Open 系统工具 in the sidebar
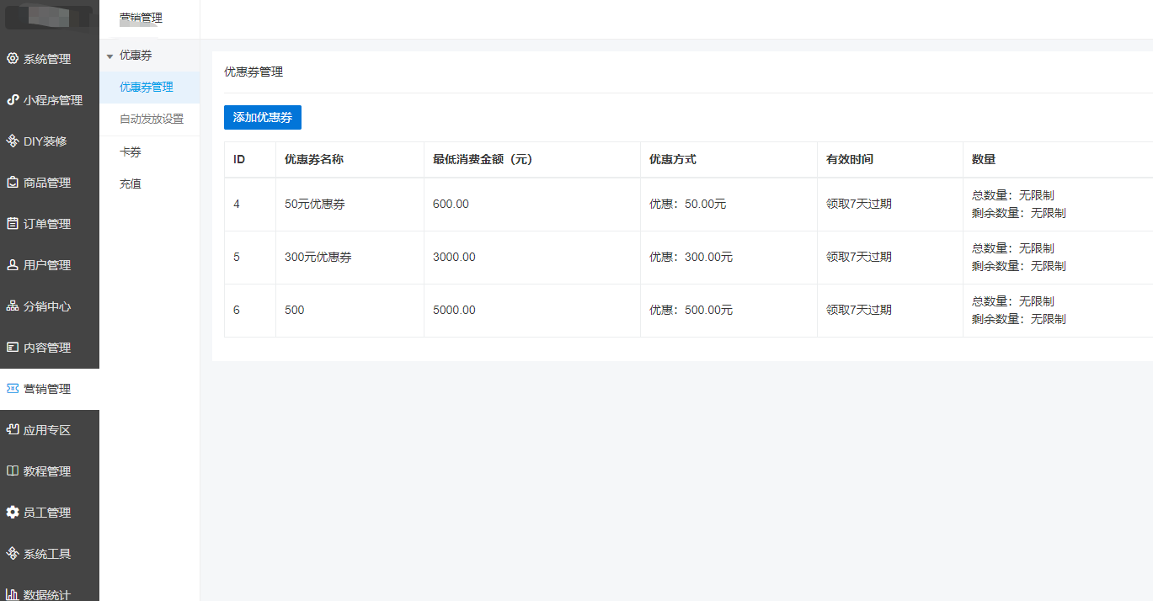The width and height of the screenshot is (1153, 601). (49, 554)
